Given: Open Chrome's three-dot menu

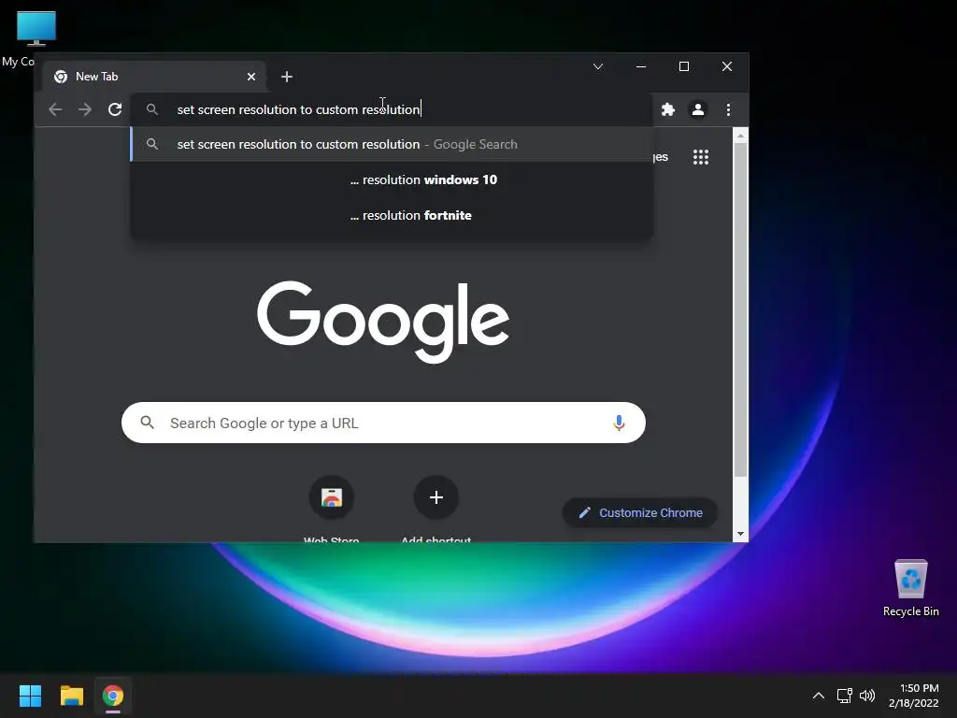Looking at the screenshot, I should (x=728, y=109).
